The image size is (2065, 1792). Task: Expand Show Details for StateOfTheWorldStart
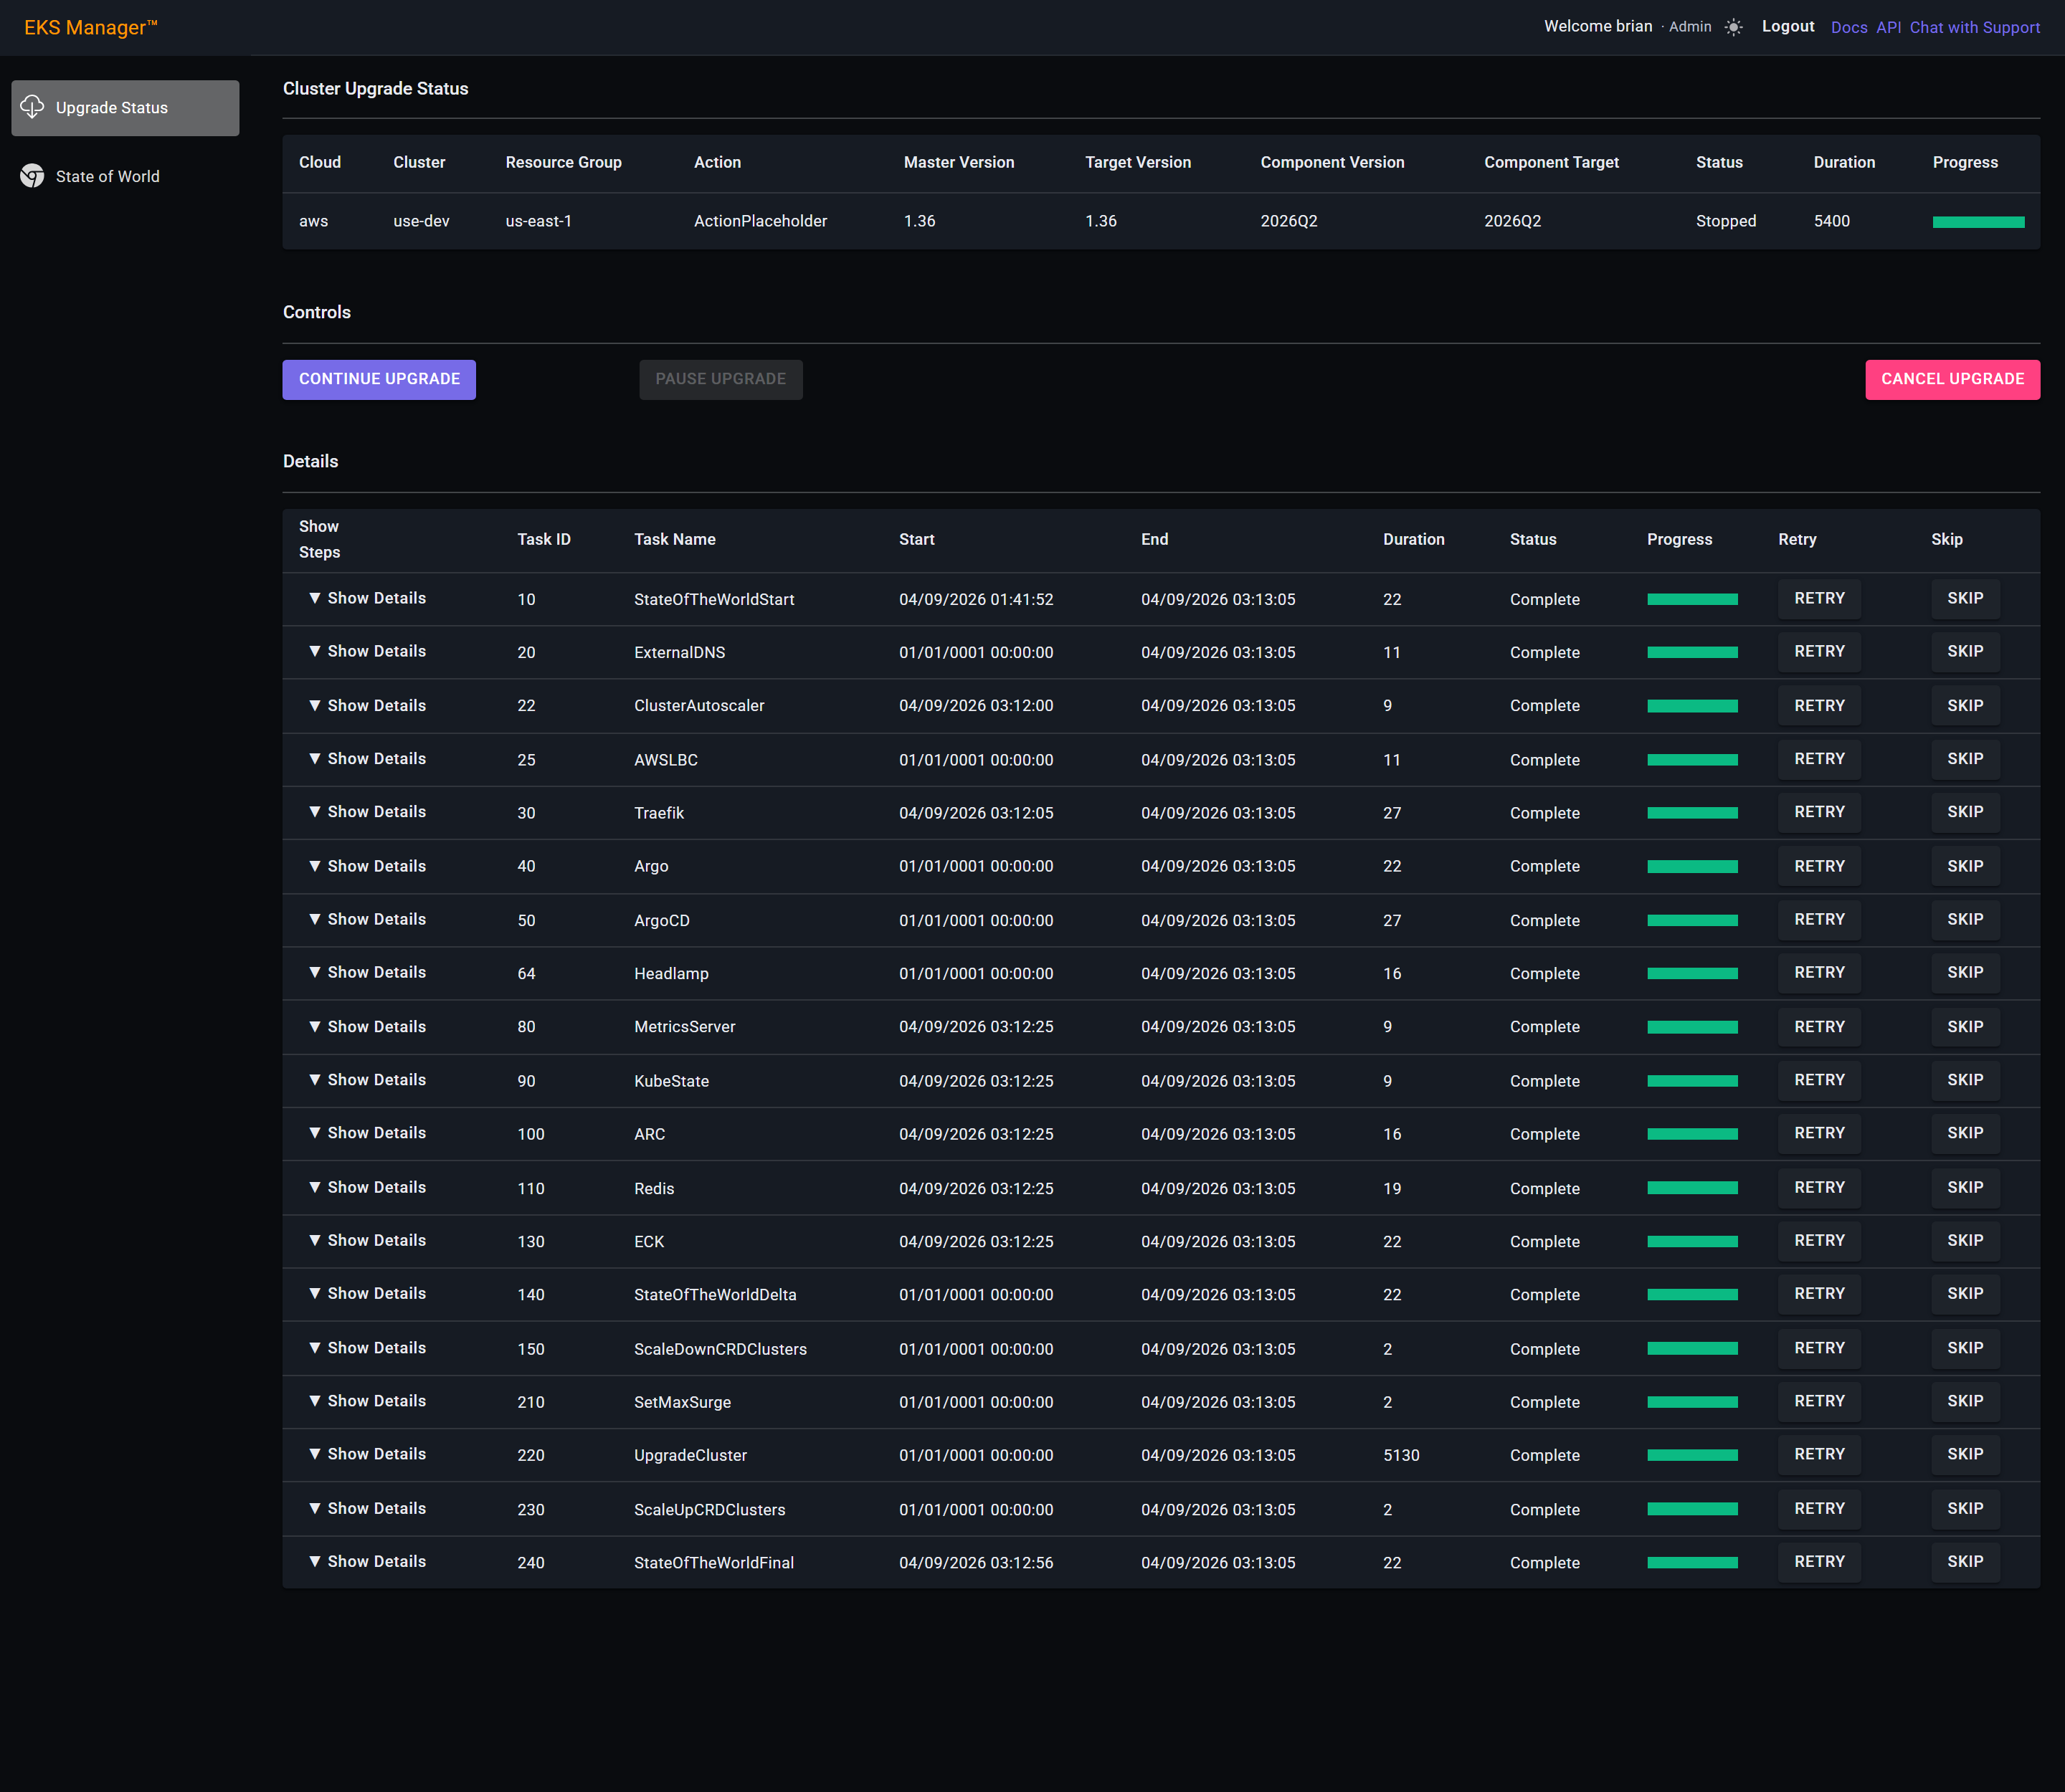coord(367,598)
